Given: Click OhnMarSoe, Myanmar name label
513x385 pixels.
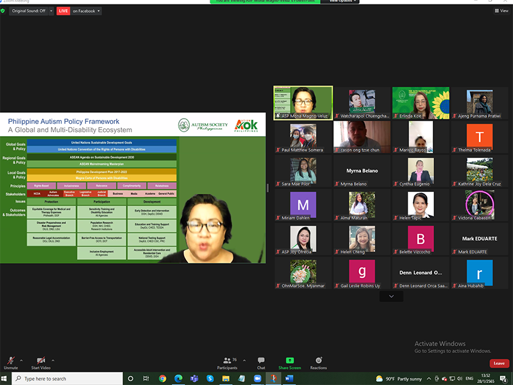Looking at the screenshot, I should [303, 286].
